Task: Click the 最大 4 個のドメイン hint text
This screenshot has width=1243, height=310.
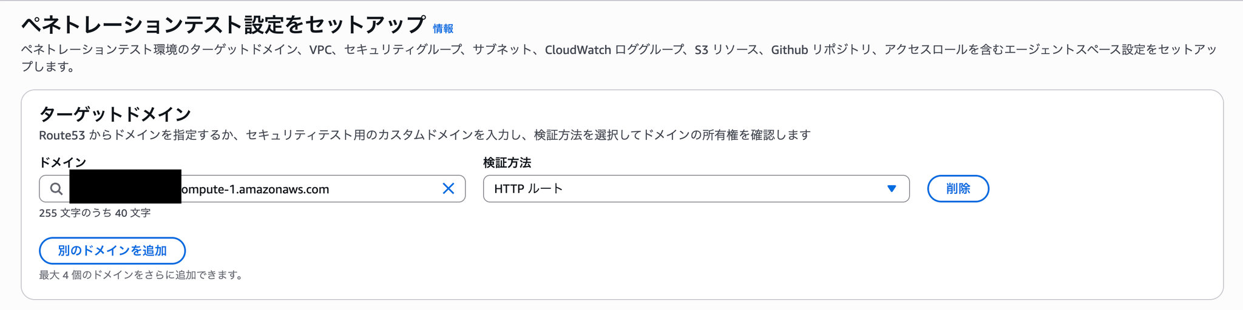Action: pos(142,275)
